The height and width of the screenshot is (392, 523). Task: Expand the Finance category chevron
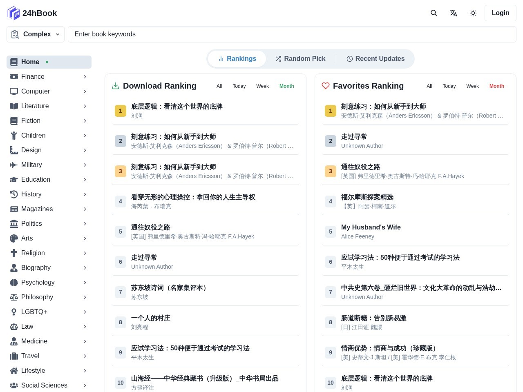[x=85, y=77]
